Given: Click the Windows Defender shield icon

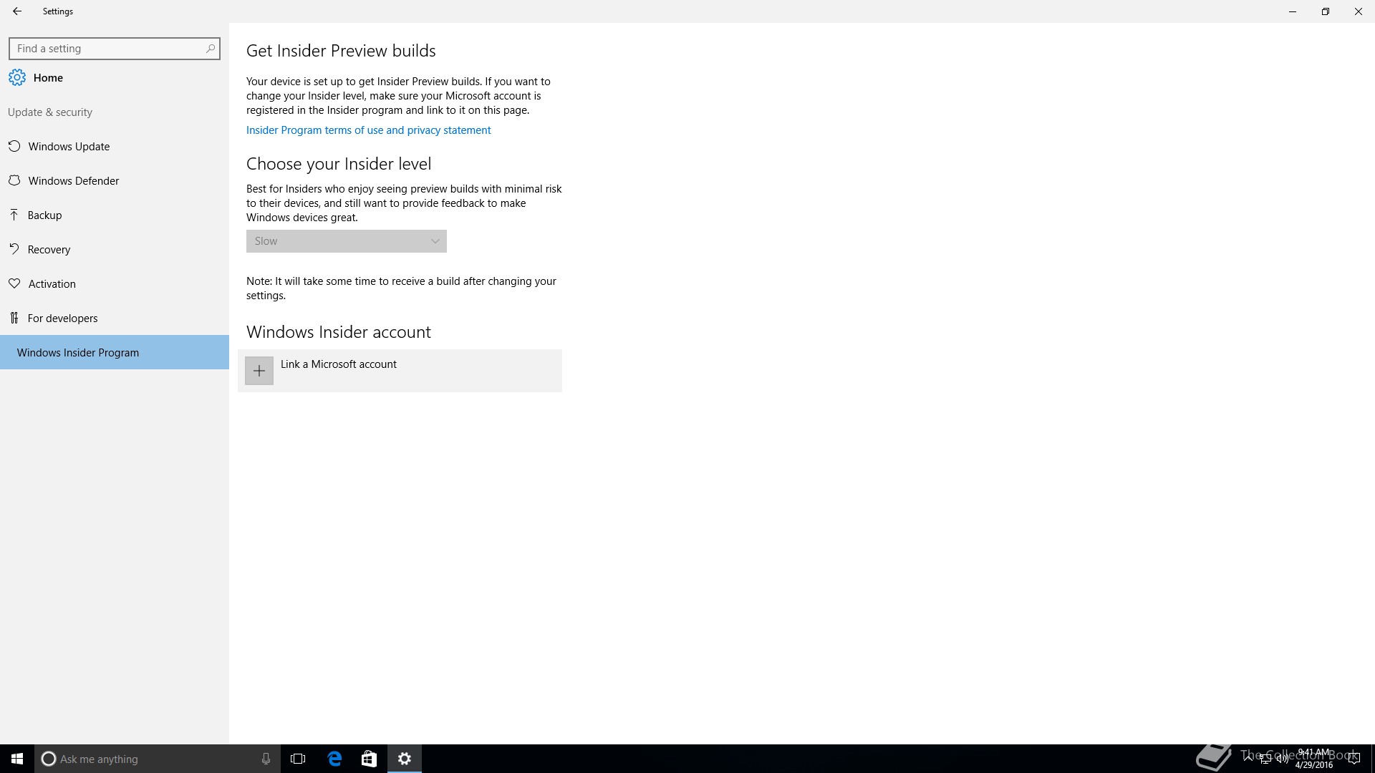Looking at the screenshot, I should pos(14,180).
